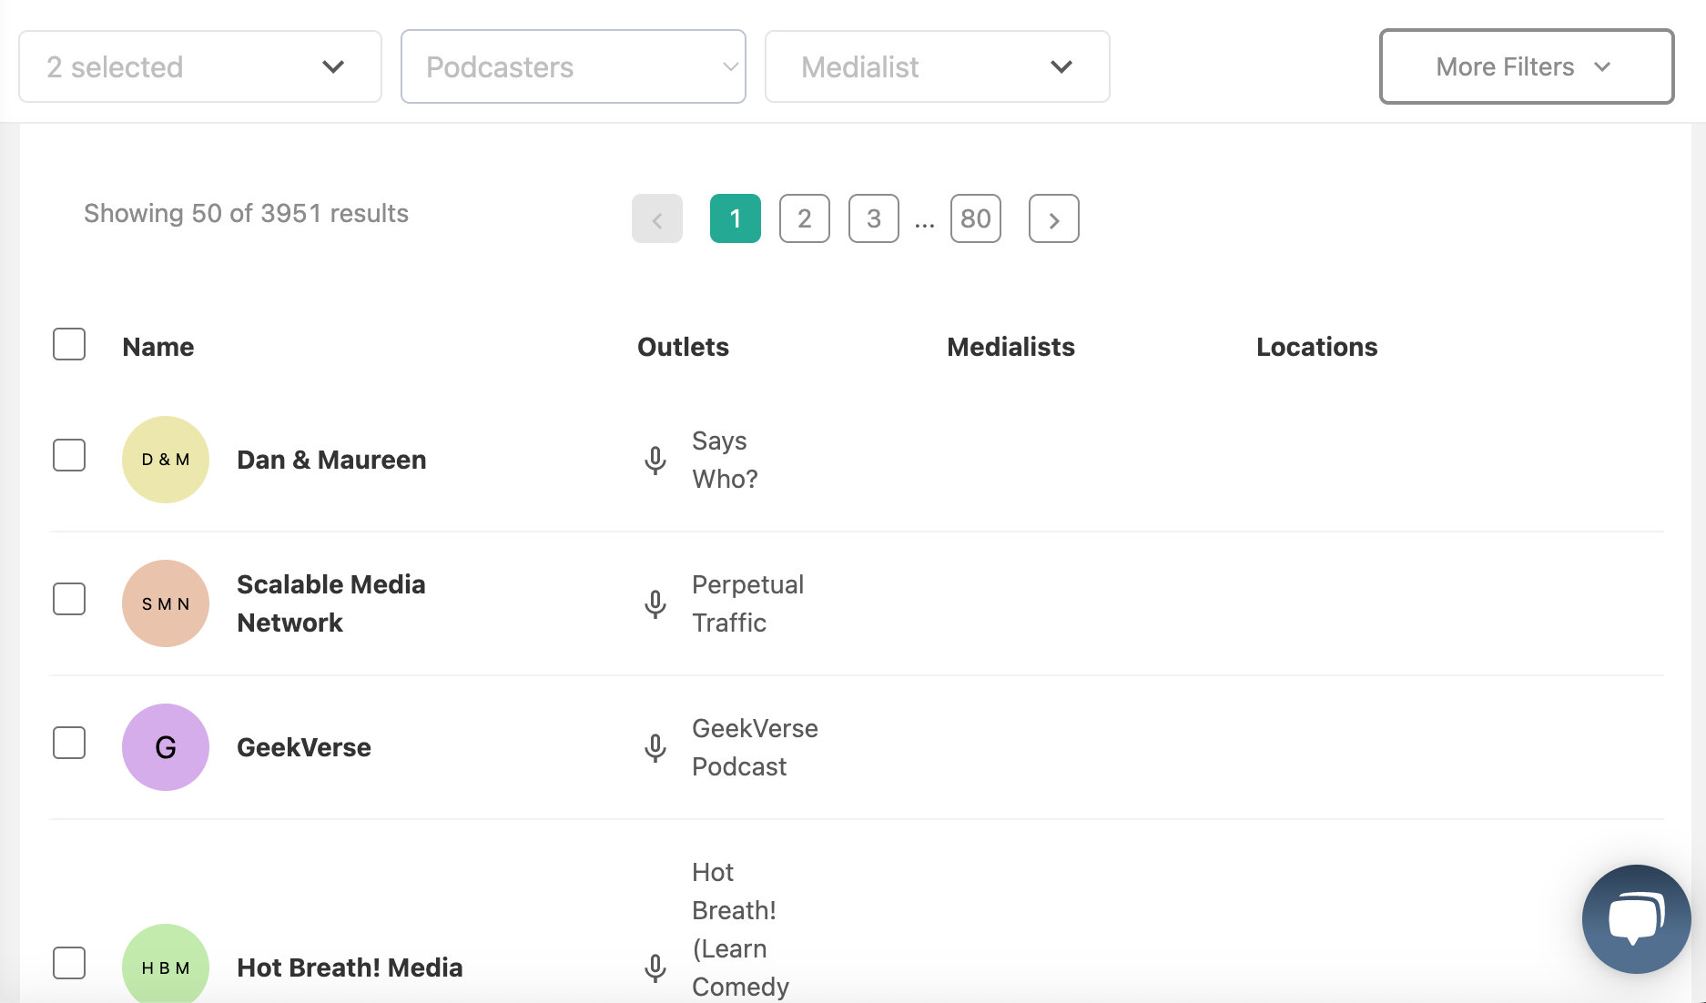This screenshot has height=1003, width=1706.
Task: Open the Hot Breath! Media contact name
Action: coord(350,968)
